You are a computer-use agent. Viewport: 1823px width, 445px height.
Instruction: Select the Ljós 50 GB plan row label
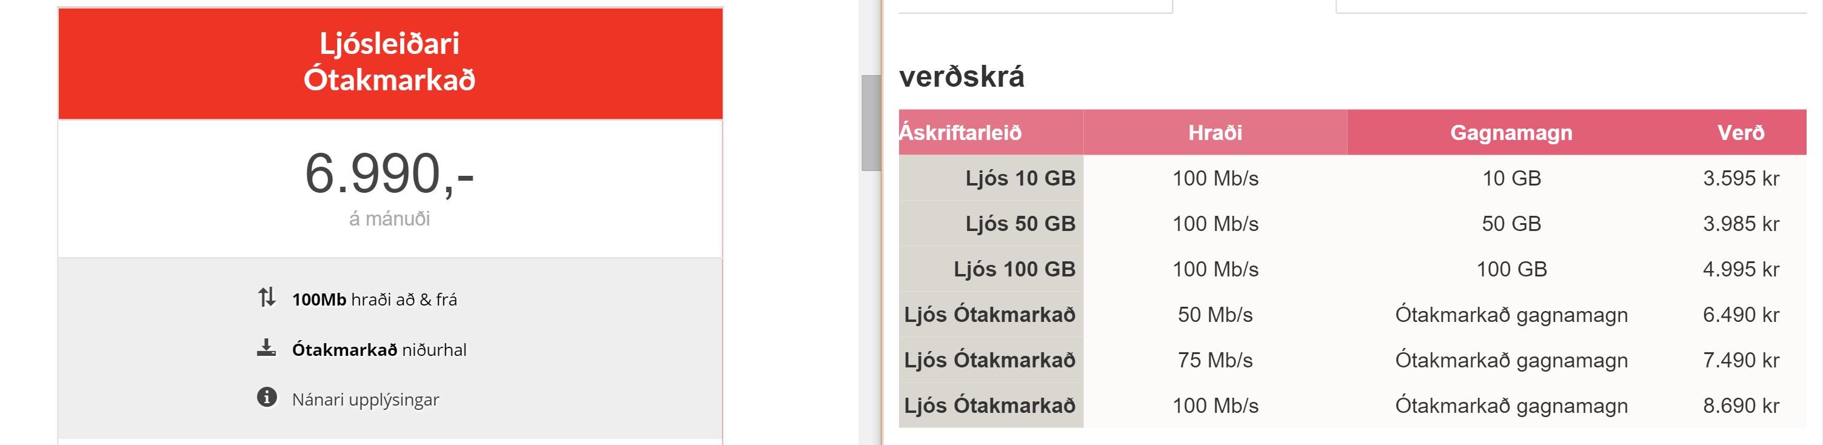point(1020,224)
